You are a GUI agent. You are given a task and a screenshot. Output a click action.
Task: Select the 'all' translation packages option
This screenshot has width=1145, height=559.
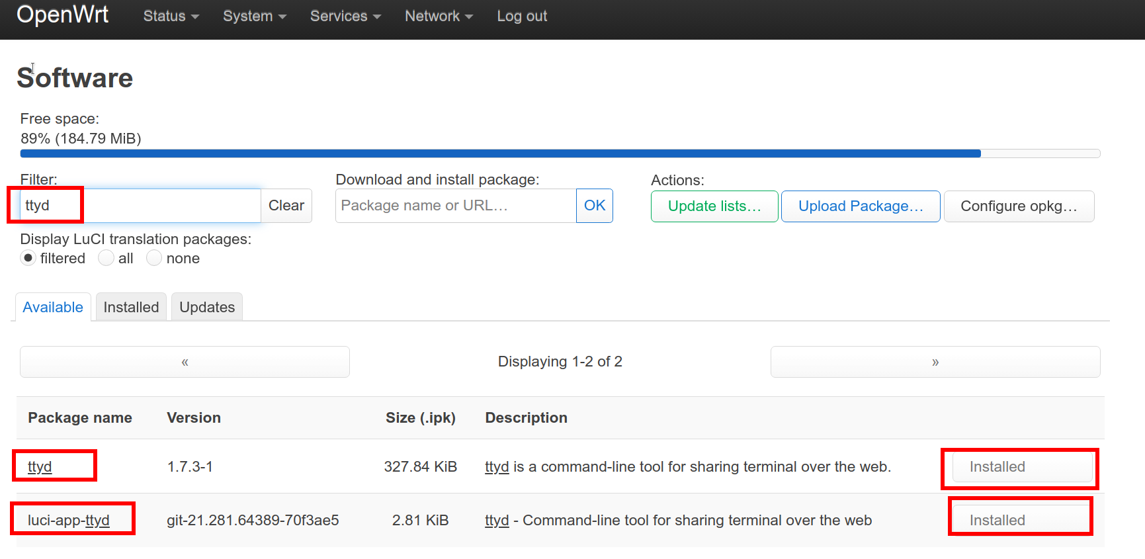coord(106,258)
